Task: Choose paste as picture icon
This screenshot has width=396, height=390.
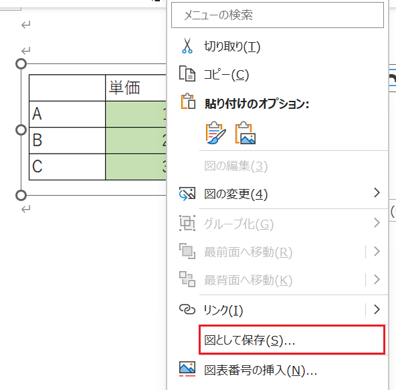Action: tap(245, 133)
